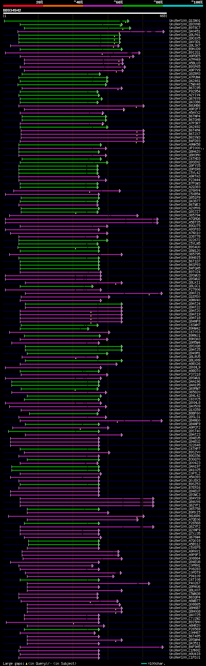Select the UniRef100_Q8LK07 label

pos(185,590)
